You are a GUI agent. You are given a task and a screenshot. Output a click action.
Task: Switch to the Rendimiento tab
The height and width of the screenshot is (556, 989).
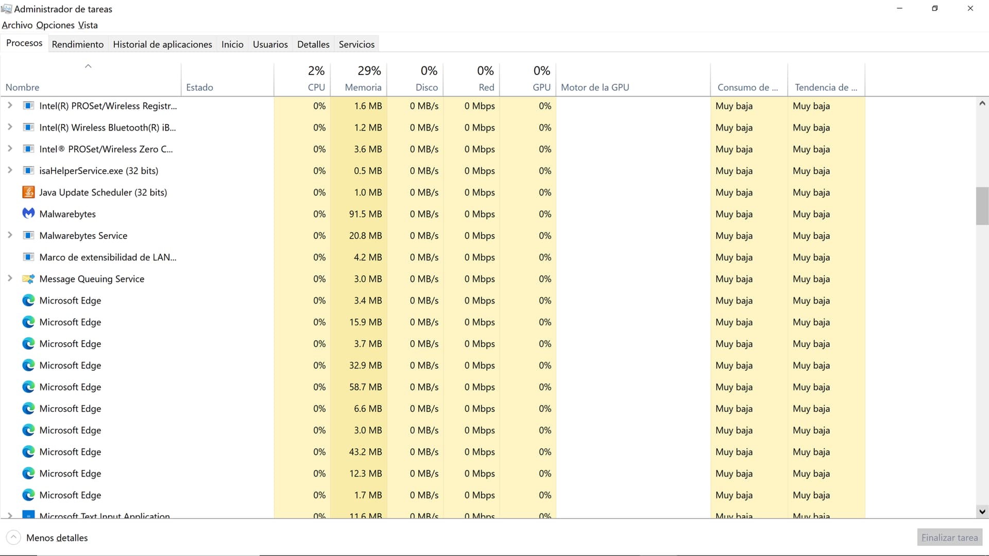point(78,44)
